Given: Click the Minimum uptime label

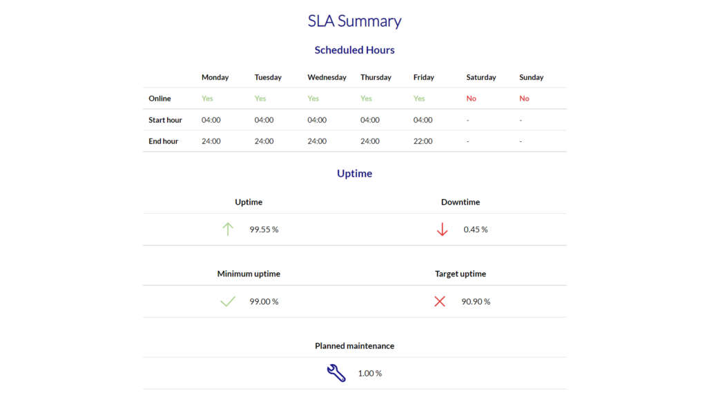Looking at the screenshot, I should coord(249,274).
